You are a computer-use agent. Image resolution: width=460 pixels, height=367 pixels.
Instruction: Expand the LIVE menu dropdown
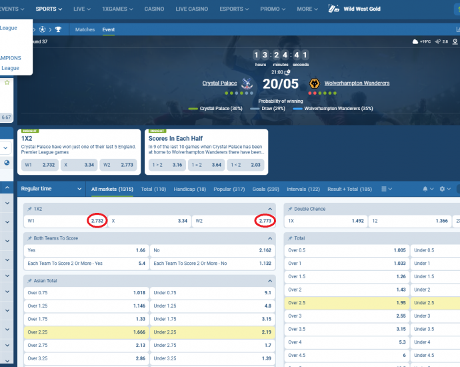[82, 9]
